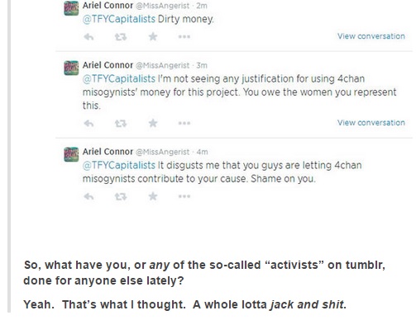Retweet the 3m-old 'misogynists' money' tweet
416x320 pixels.
coord(121,124)
